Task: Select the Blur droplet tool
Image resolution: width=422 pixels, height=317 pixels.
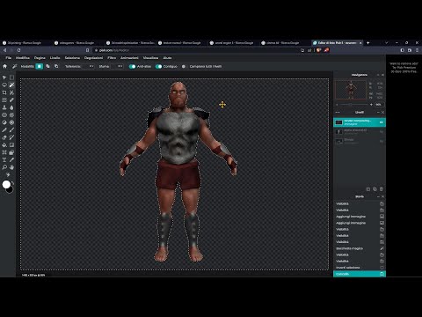Action: coord(11,107)
